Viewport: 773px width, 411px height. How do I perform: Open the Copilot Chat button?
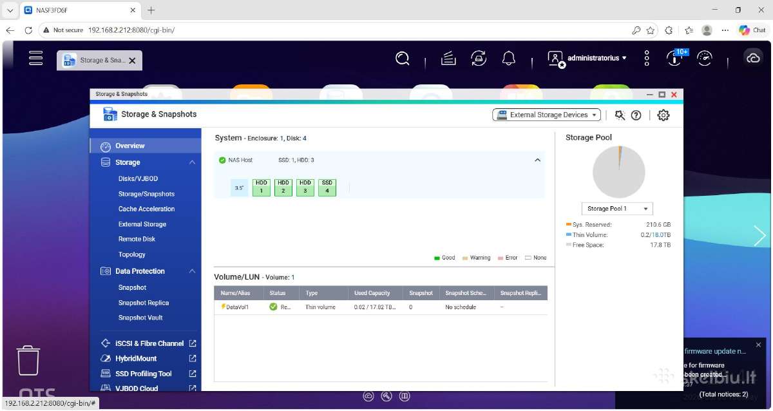(752, 30)
